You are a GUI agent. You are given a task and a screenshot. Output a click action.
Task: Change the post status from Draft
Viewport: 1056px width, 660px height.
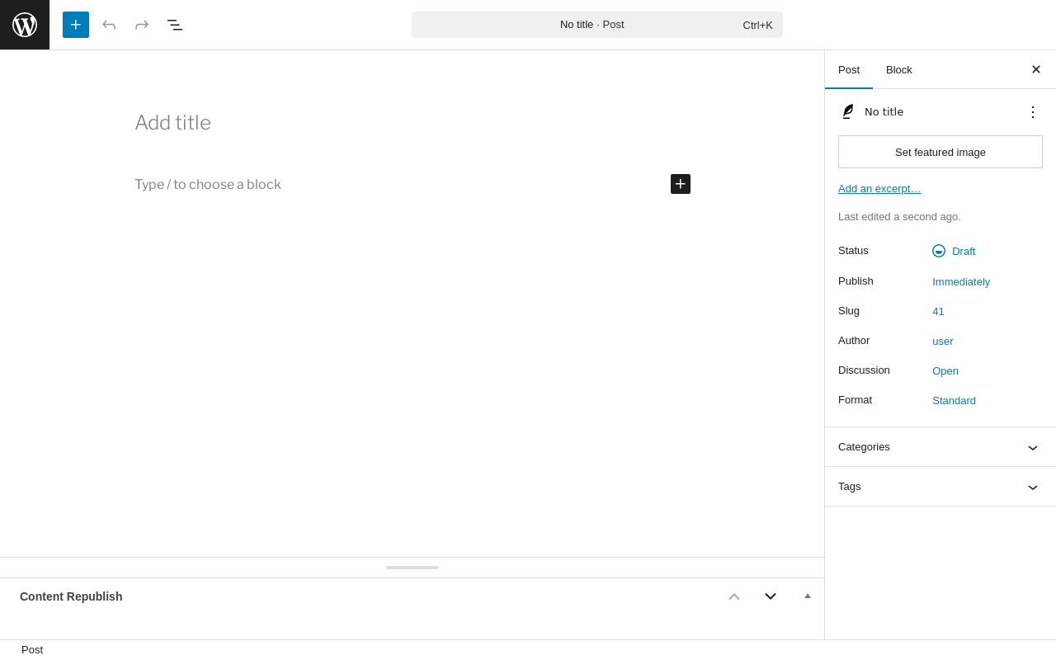pos(954,251)
